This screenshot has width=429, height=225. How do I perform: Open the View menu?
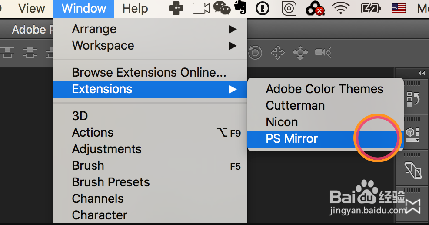(x=31, y=9)
